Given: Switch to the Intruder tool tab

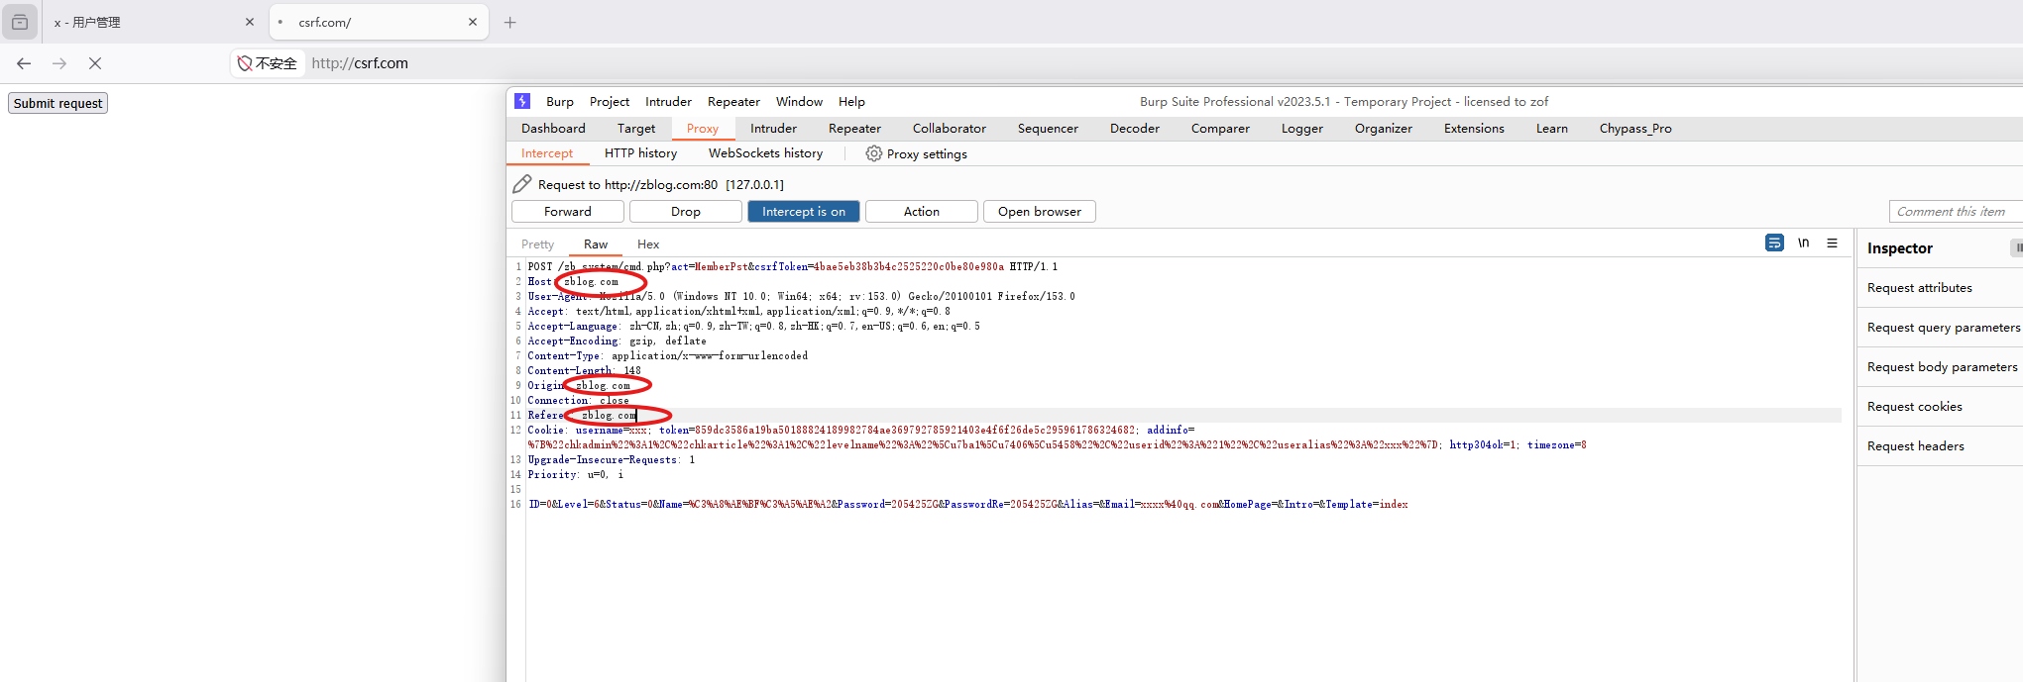Looking at the screenshot, I should point(773,129).
